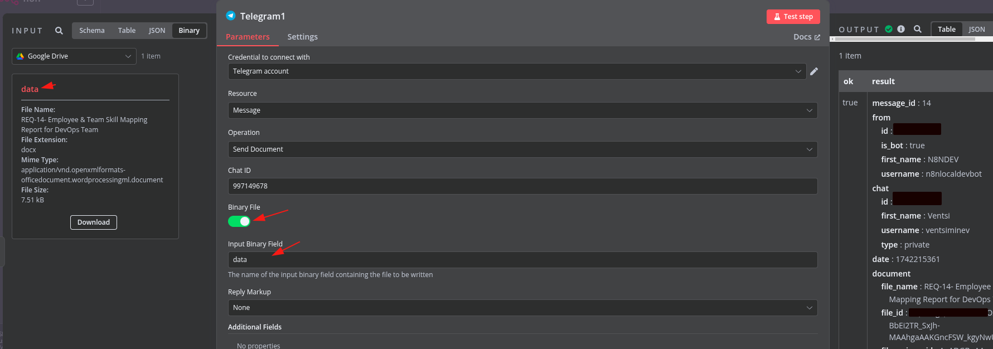The height and width of the screenshot is (349, 993).
Task: Click the green output success checkmark
Action: pyautogui.click(x=889, y=29)
